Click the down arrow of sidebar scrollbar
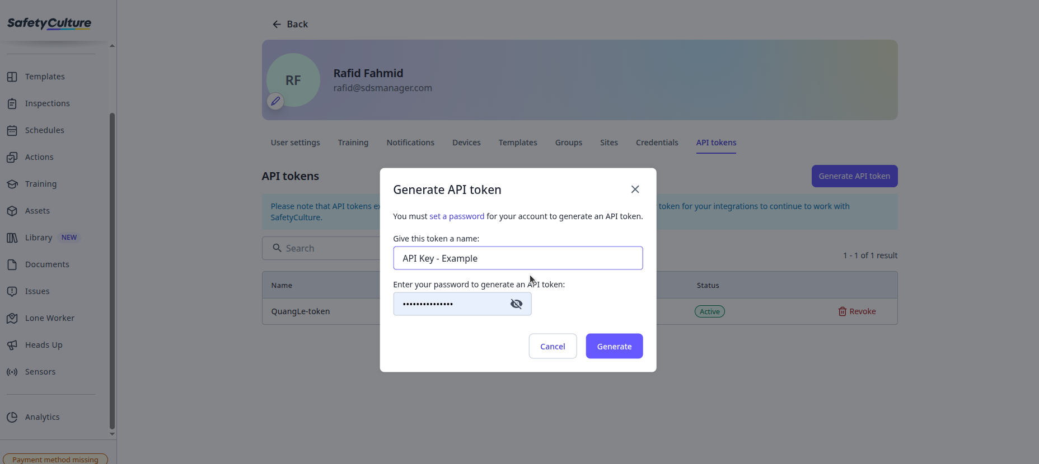This screenshot has height=464, width=1039. click(112, 434)
